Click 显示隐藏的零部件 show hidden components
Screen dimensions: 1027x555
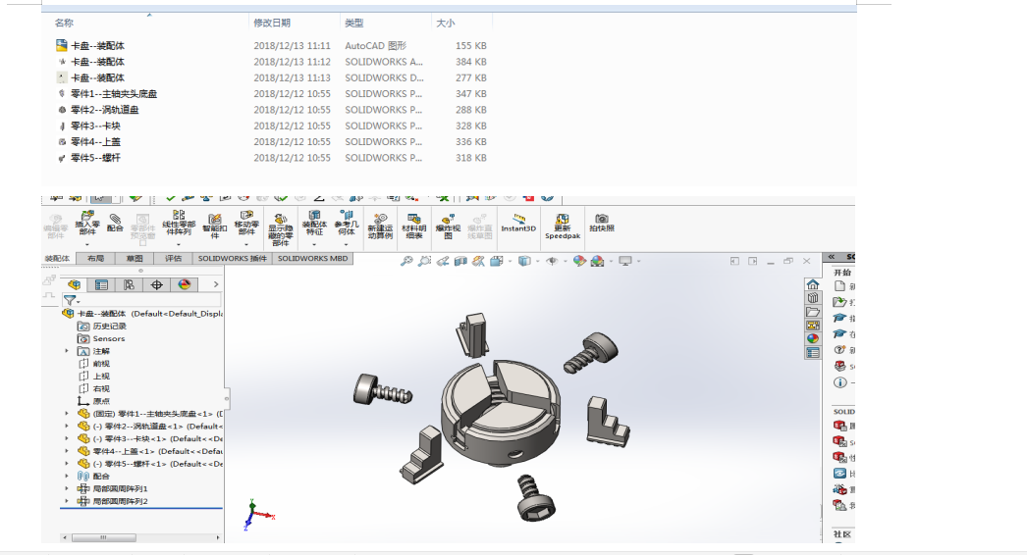[x=281, y=229]
